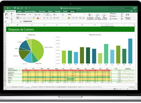
Task: Click the coins currency format icon
Action: coord(69,18)
